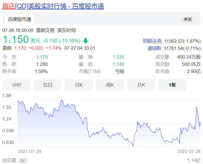Switch chart to 五日 view
Image resolution: width=203 pixels, height=164 pixels.
click(x=47, y=85)
